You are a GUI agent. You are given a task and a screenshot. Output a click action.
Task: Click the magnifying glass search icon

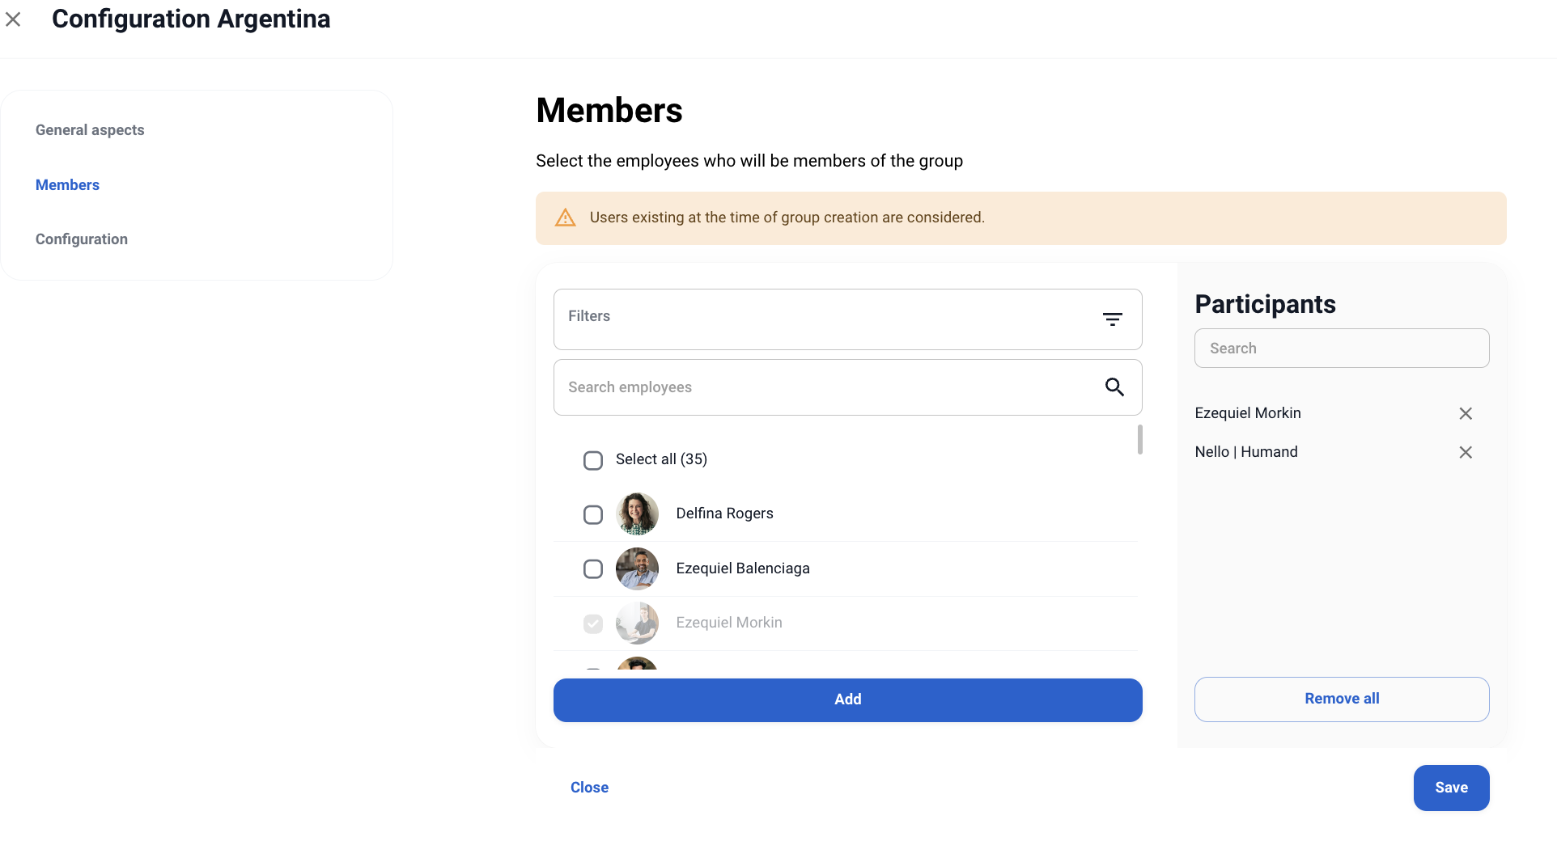tap(1114, 387)
